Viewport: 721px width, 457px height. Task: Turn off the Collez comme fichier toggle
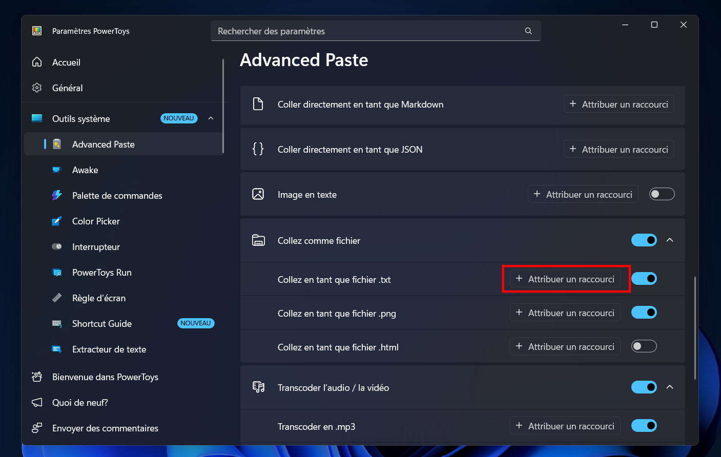coord(644,240)
